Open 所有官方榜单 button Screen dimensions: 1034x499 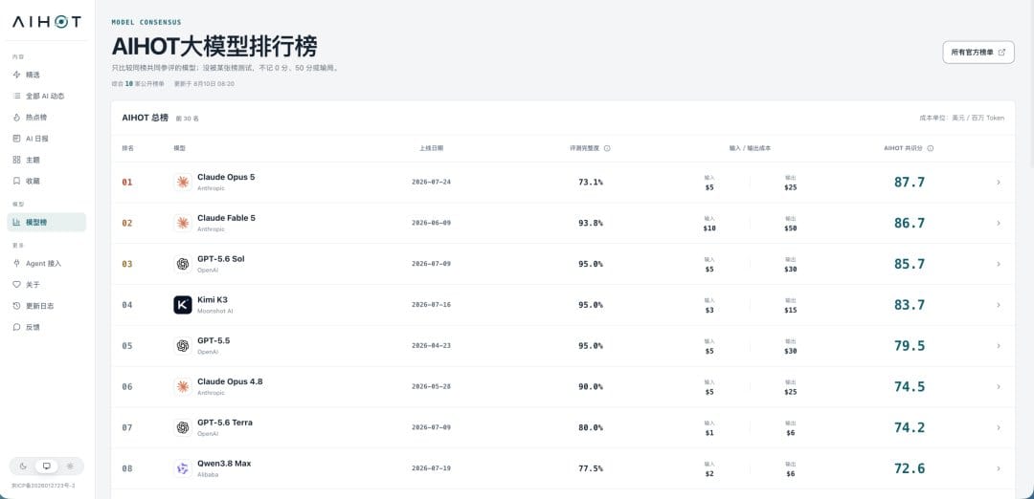pos(978,52)
